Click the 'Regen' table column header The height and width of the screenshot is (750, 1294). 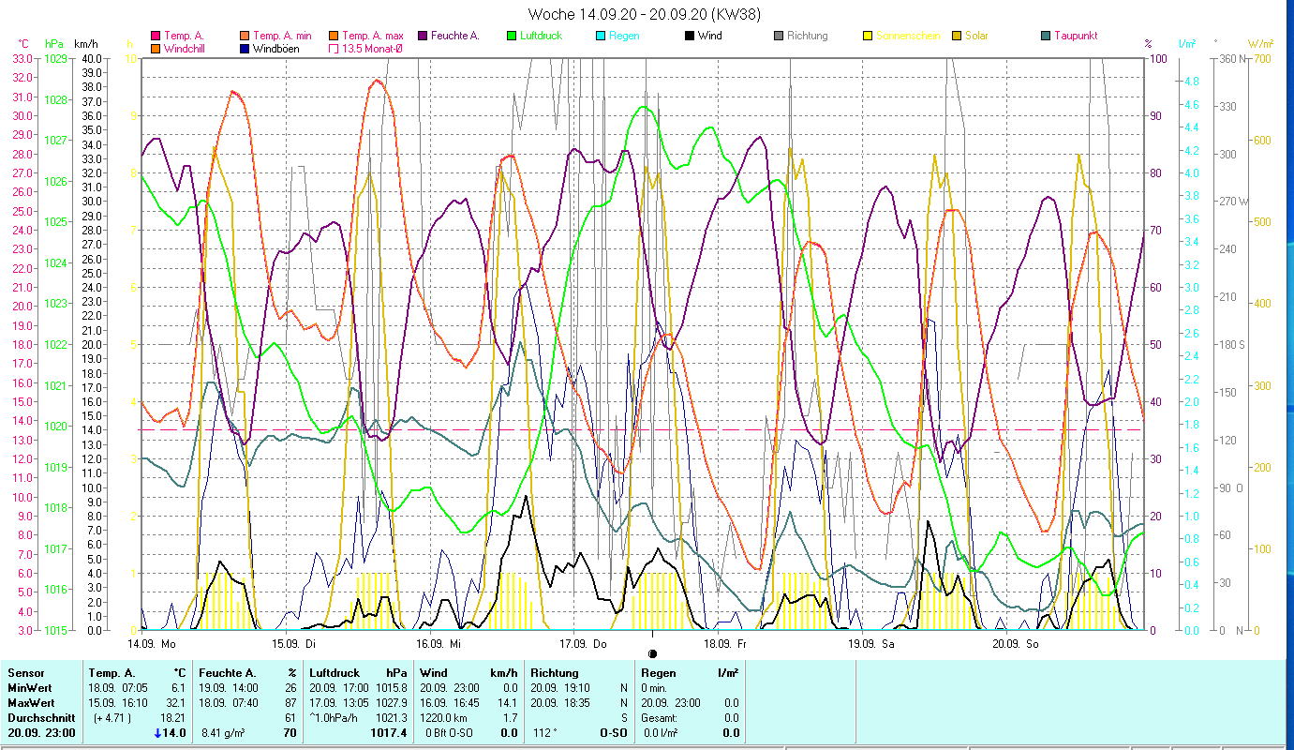658,672
